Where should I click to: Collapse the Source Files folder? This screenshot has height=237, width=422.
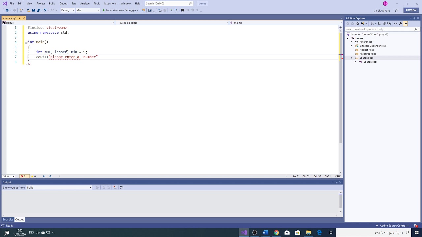(x=351, y=58)
